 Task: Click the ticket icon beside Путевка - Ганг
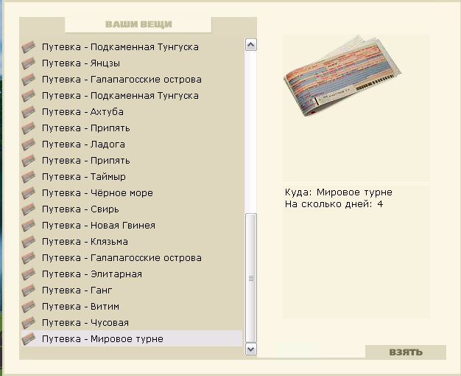[x=29, y=290]
